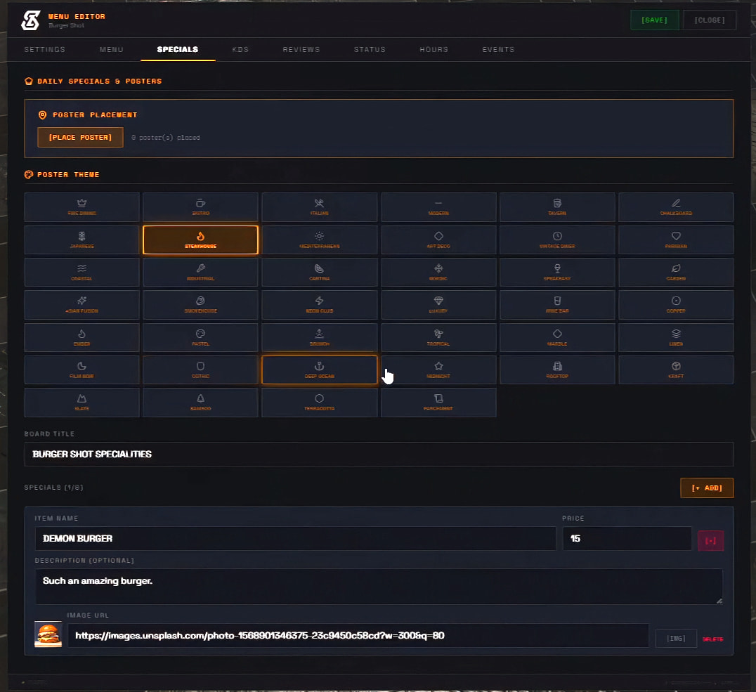Select the Asian Fusion sparkle theme
Image resolution: width=756 pixels, height=692 pixels.
tap(82, 305)
